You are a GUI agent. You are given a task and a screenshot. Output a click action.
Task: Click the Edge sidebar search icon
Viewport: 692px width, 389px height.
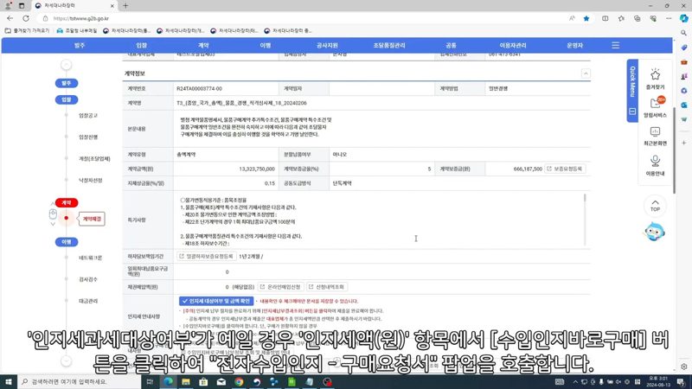click(x=683, y=33)
